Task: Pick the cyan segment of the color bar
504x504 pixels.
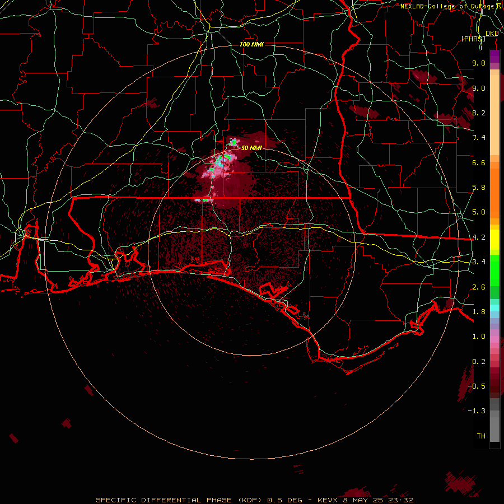Action: [x=494, y=308]
